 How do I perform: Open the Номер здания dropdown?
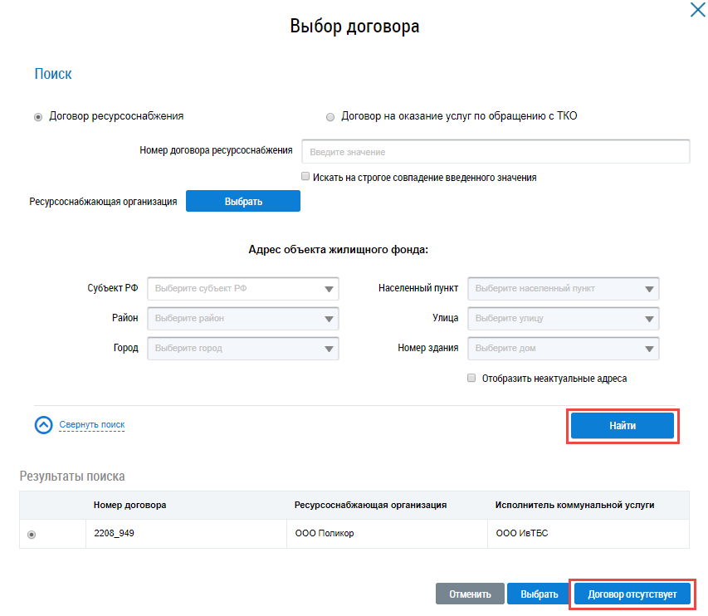pyautogui.click(x=564, y=349)
